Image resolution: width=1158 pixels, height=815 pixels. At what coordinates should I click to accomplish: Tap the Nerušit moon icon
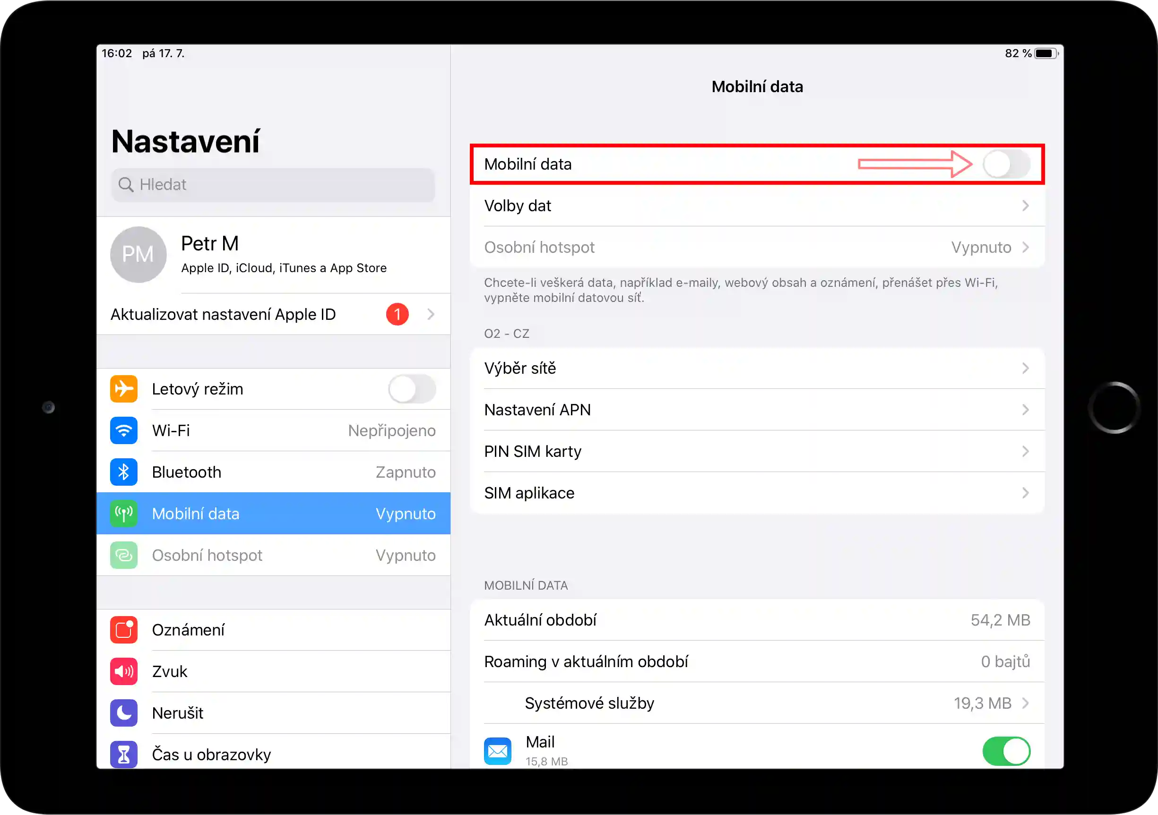[x=123, y=712]
